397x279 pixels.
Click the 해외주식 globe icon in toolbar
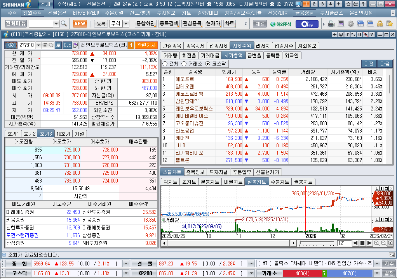(280, 24)
